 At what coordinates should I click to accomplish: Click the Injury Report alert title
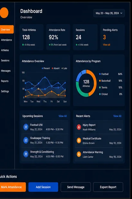[x=89, y=125]
